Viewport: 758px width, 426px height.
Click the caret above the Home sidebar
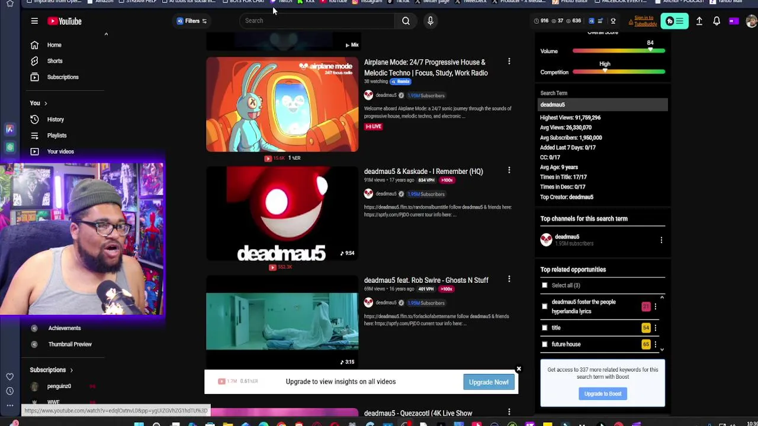coord(106,34)
